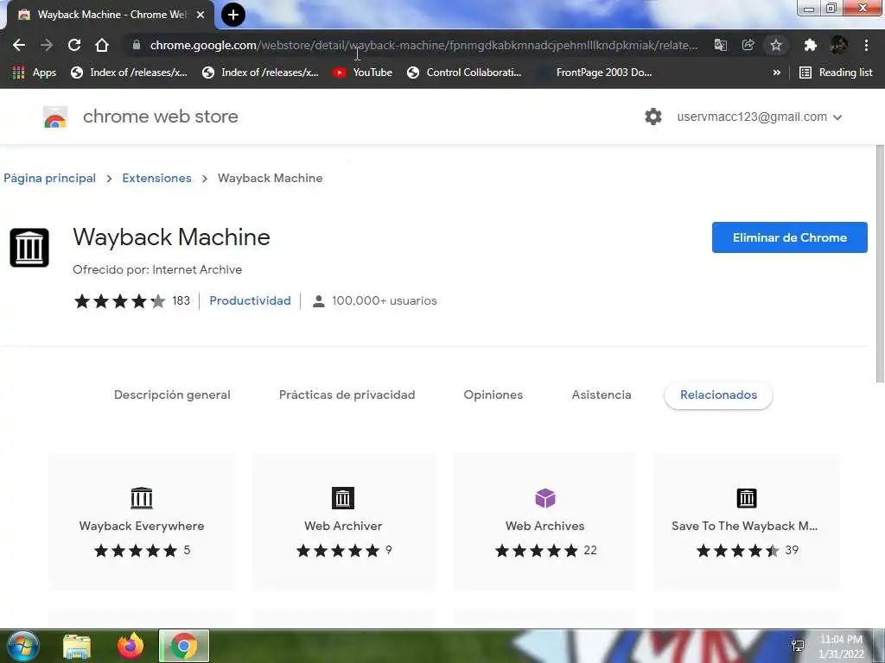Open the YouTube bookmark
885x663 pixels.
tap(362, 73)
